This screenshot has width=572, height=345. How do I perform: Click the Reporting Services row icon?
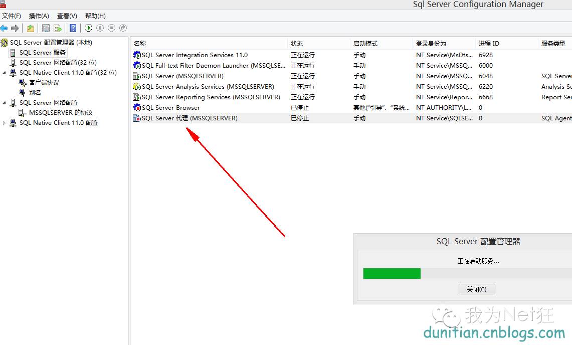coord(137,97)
